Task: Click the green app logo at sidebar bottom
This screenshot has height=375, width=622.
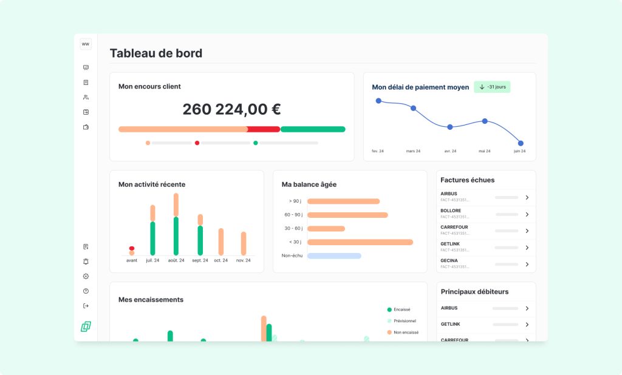Action: coord(86,326)
